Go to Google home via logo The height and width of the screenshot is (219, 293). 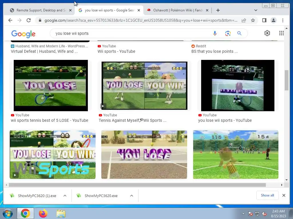[23, 34]
